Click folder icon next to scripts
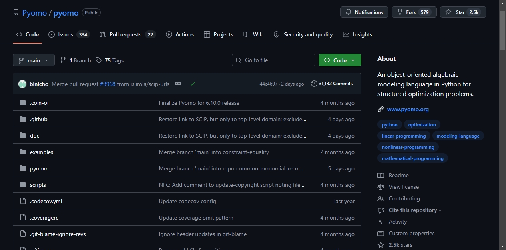This screenshot has height=250, width=506. click(23, 185)
